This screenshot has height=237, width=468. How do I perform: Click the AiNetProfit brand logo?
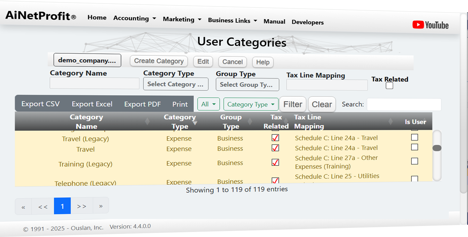pos(41,15)
